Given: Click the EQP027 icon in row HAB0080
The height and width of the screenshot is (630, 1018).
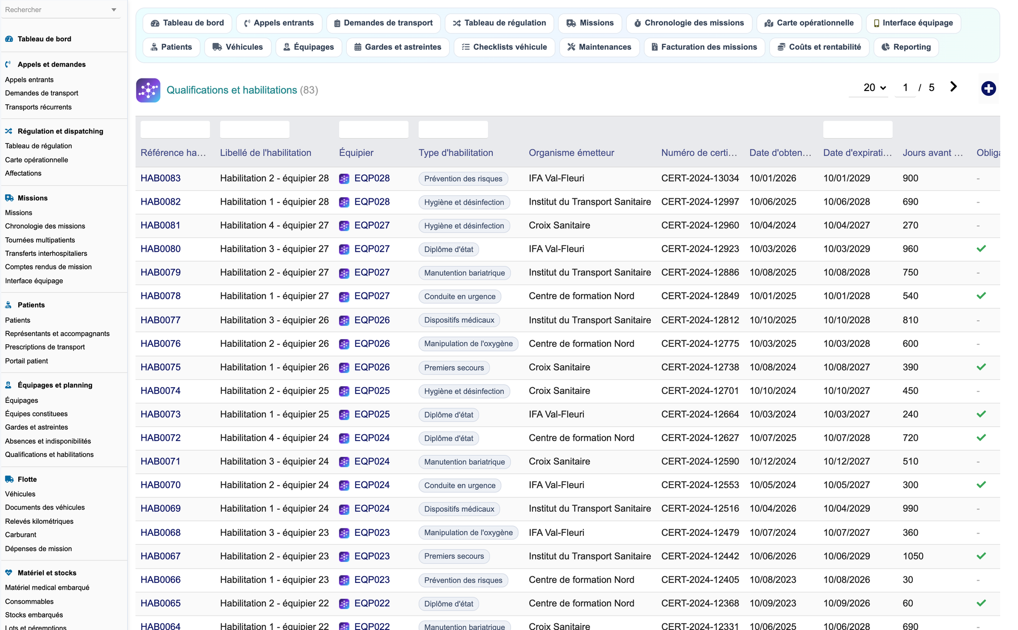Looking at the screenshot, I should pos(344,250).
